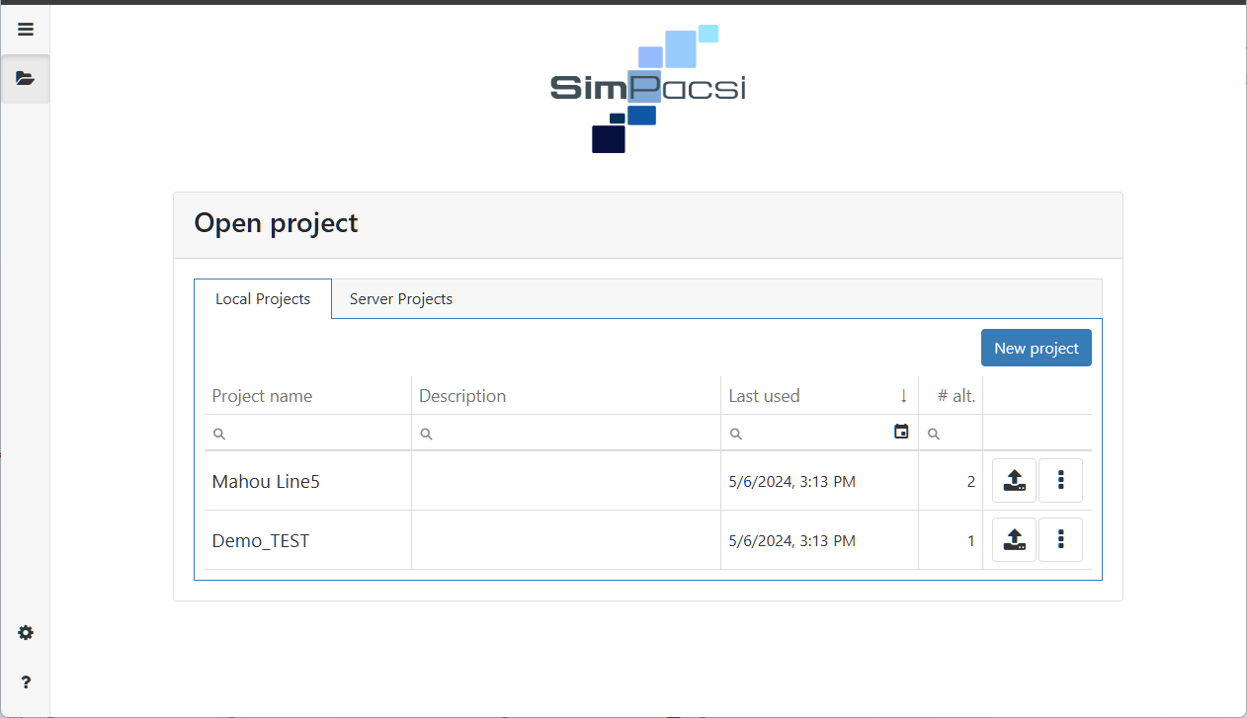Upload the Mahou Line5 project
The image size is (1247, 718).
point(1014,481)
